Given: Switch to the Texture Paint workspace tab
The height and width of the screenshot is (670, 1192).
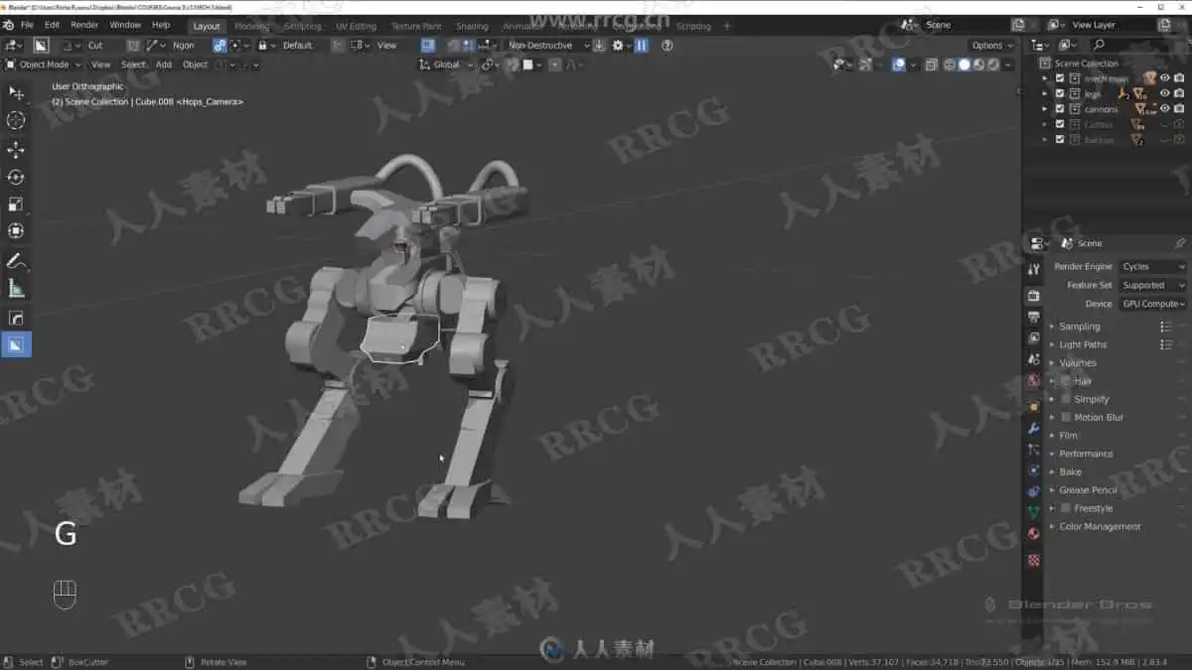Looking at the screenshot, I should [x=416, y=26].
